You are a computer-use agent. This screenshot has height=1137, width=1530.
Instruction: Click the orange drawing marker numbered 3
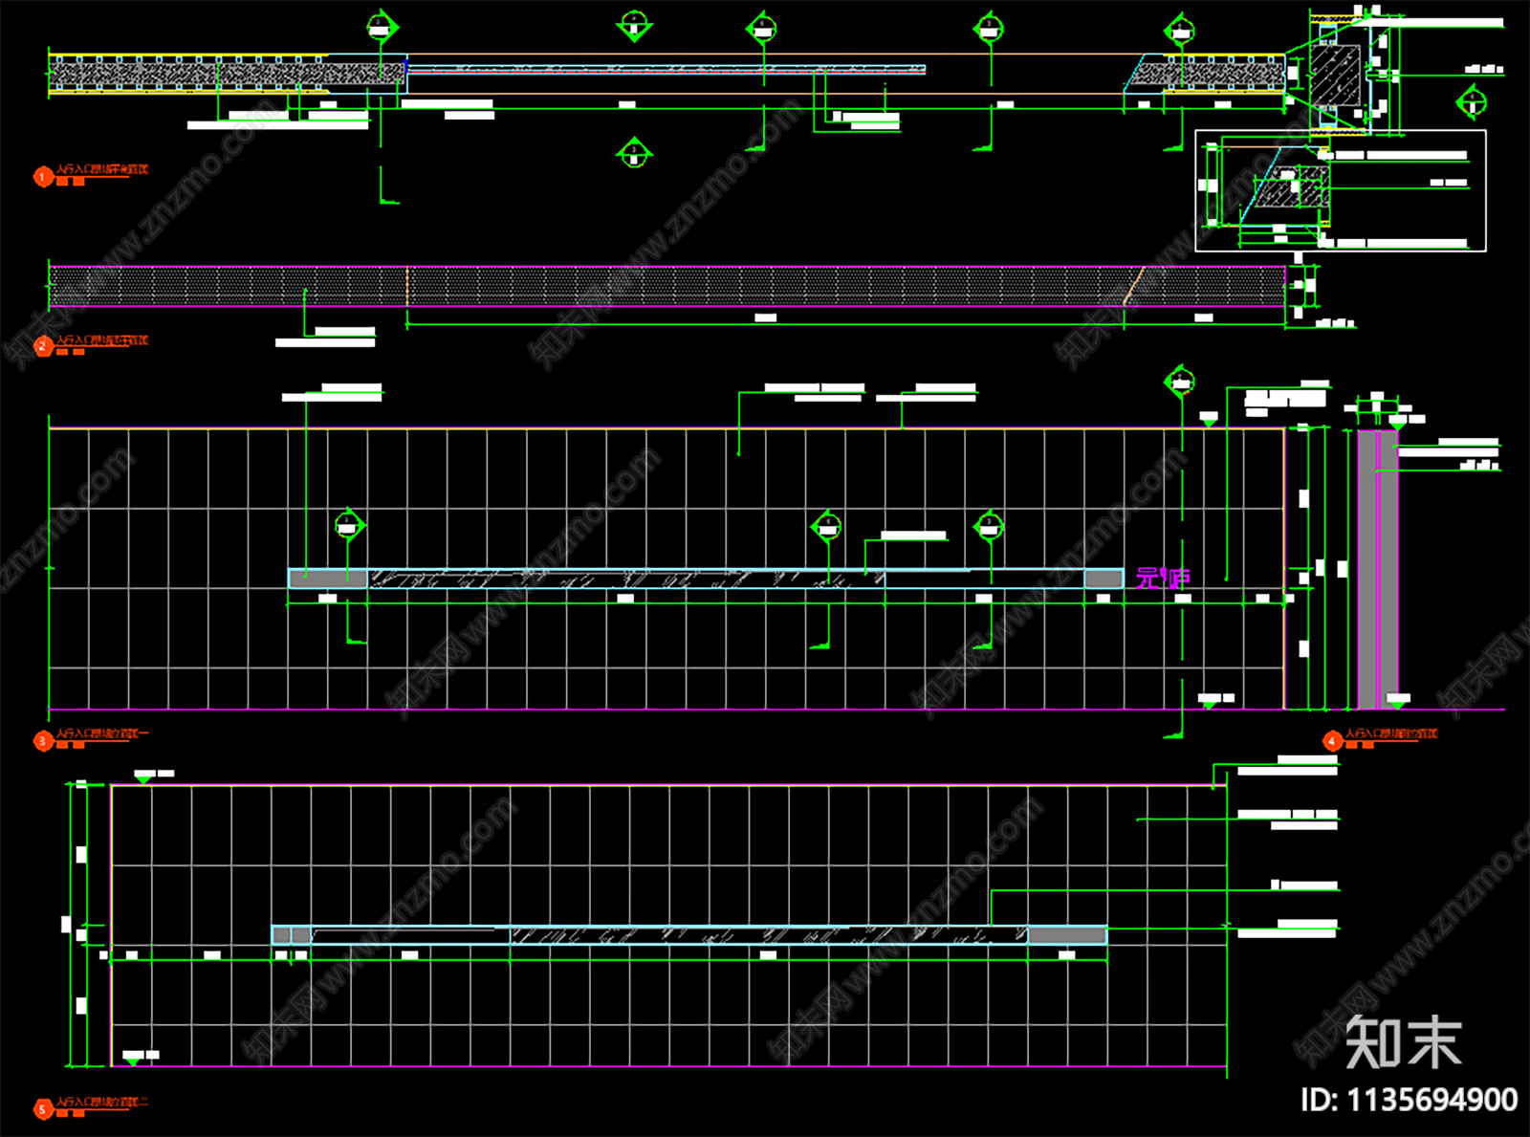[43, 740]
